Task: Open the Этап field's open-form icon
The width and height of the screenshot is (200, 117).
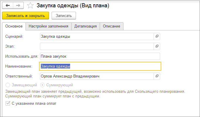Action: [x=157, y=46]
